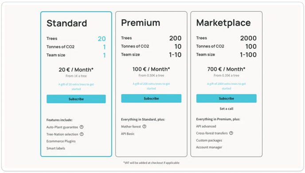The image size is (305, 173).
Task: Subscribe to the Marketplace plan
Action: point(226,98)
